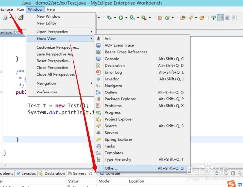243x187 pixels.
Task: Switch to the Declaration bottom tab
Action: point(52,173)
